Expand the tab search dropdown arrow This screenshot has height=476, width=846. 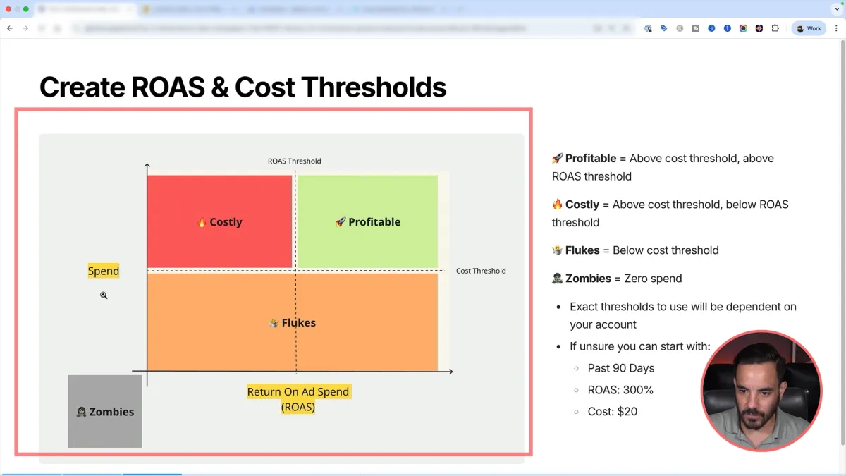coord(836,9)
